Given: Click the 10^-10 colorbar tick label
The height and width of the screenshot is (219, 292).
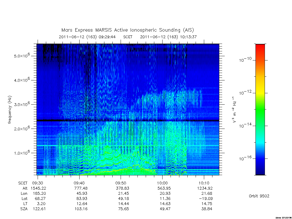Looking at the screenshot, I should 245,60.
